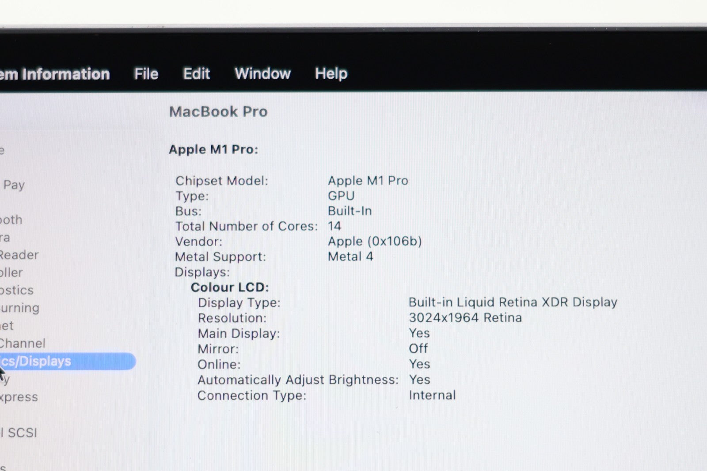Select Disc Burning in the sidebar
The height and width of the screenshot is (471, 707).
click(x=19, y=308)
